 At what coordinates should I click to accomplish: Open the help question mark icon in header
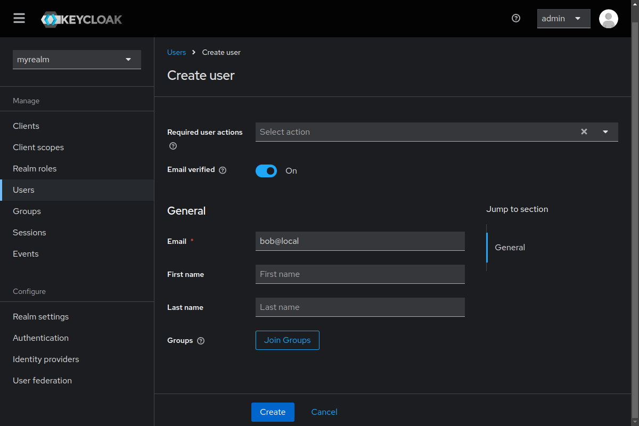515,18
